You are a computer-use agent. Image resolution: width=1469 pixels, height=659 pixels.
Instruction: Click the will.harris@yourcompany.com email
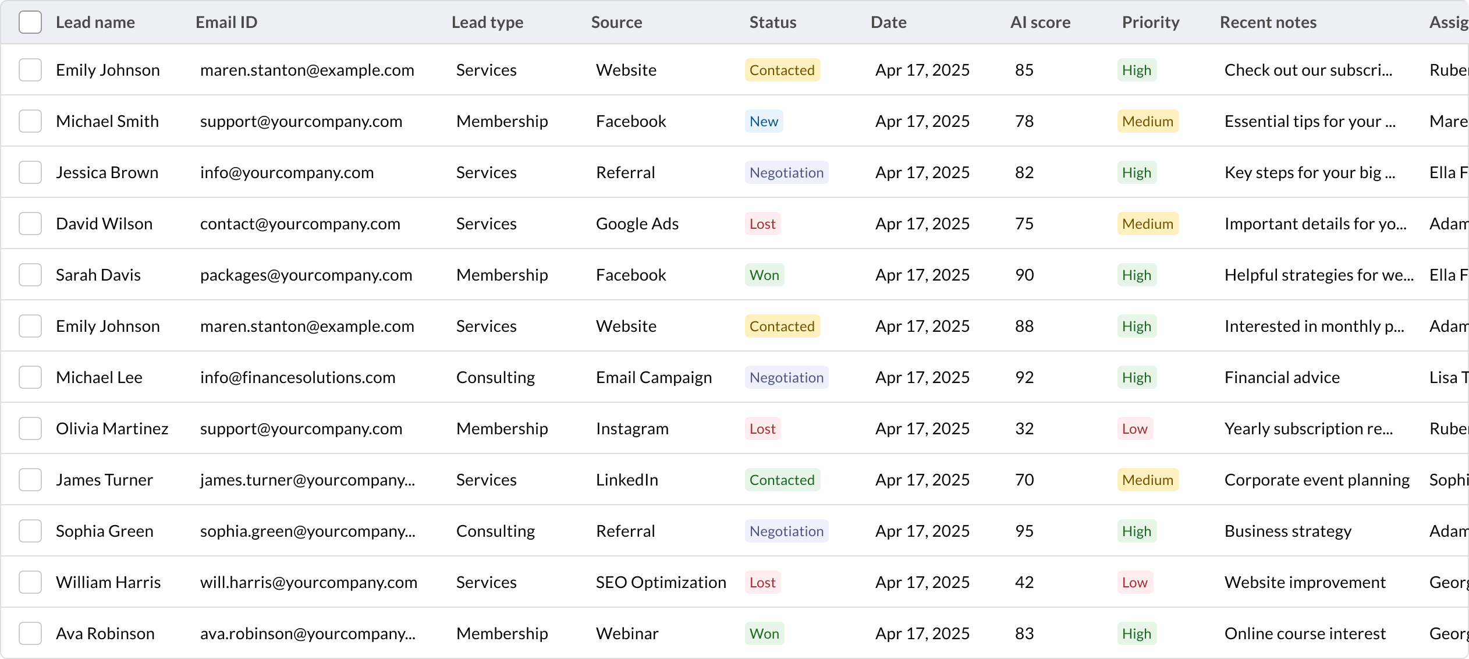click(x=308, y=582)
